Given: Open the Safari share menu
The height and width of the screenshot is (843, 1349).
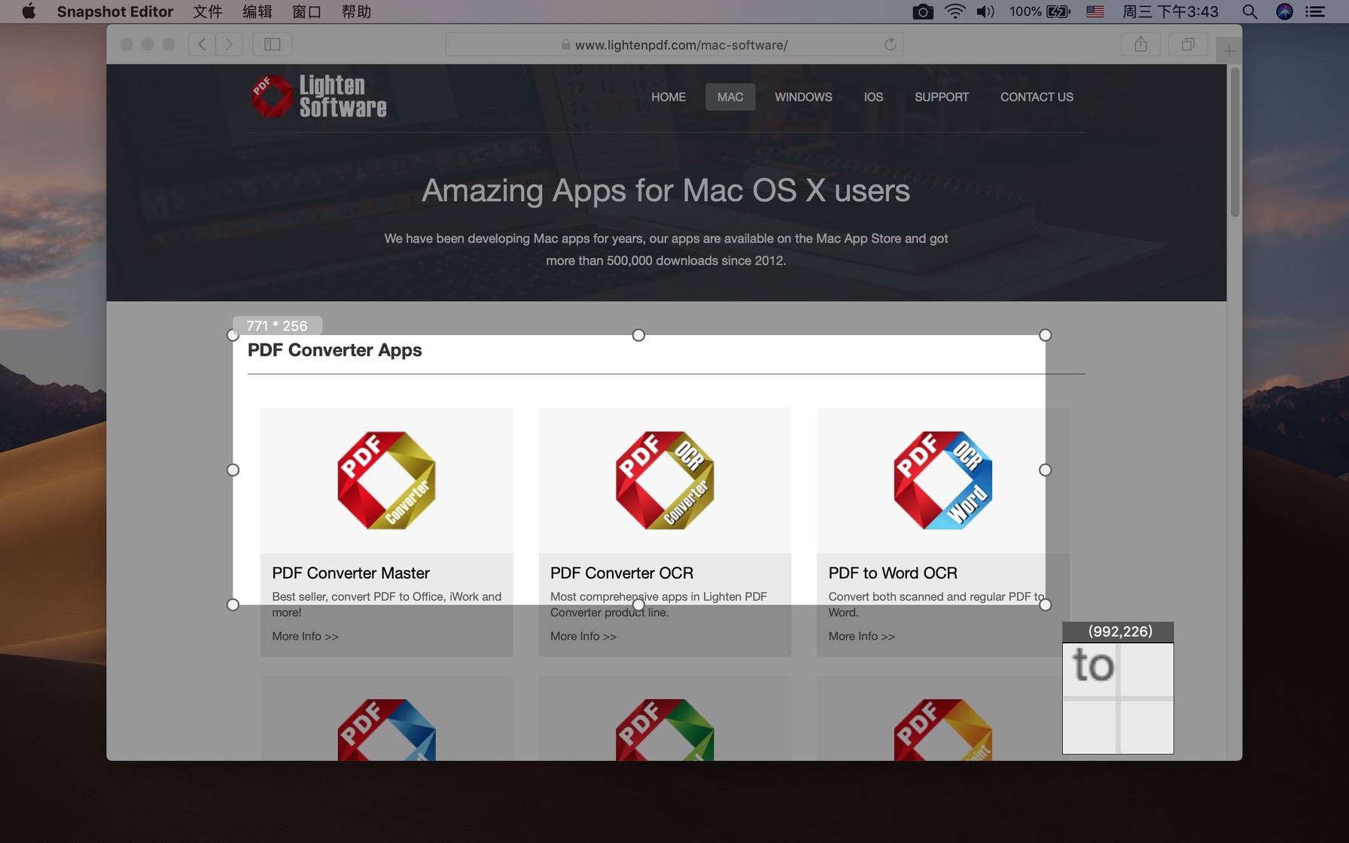Looking at the screenshot, I should click(1140, 44).
